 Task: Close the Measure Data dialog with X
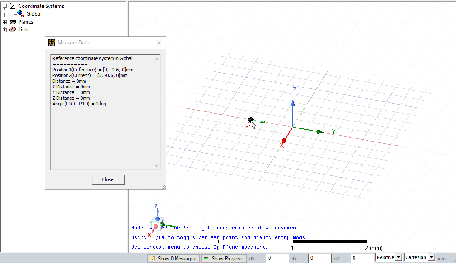(159, 43)
